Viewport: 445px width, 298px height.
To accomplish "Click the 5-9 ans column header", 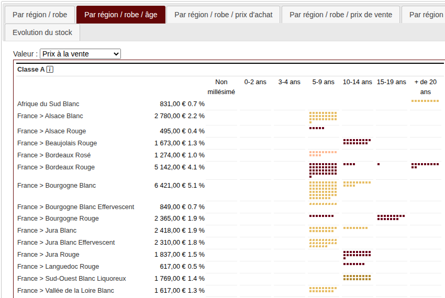I will pos(323,82).
